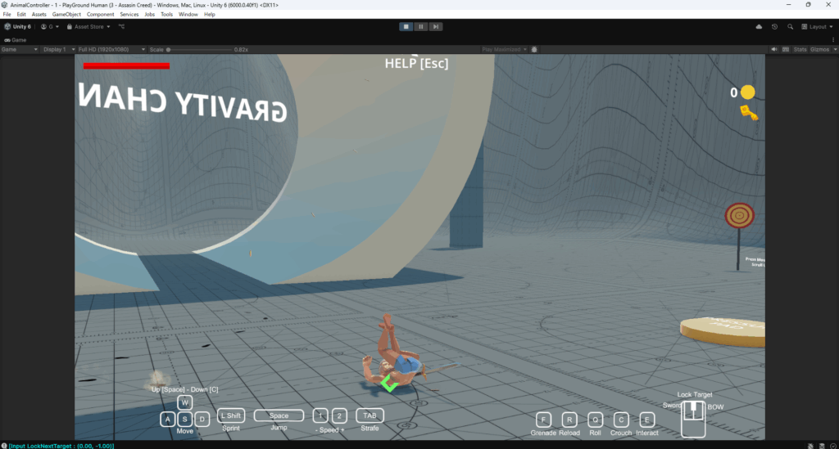Screen dimensions: 839x449
Task: Expand the Gizmos dropdown arrow
Action: [x=835, y=50]
